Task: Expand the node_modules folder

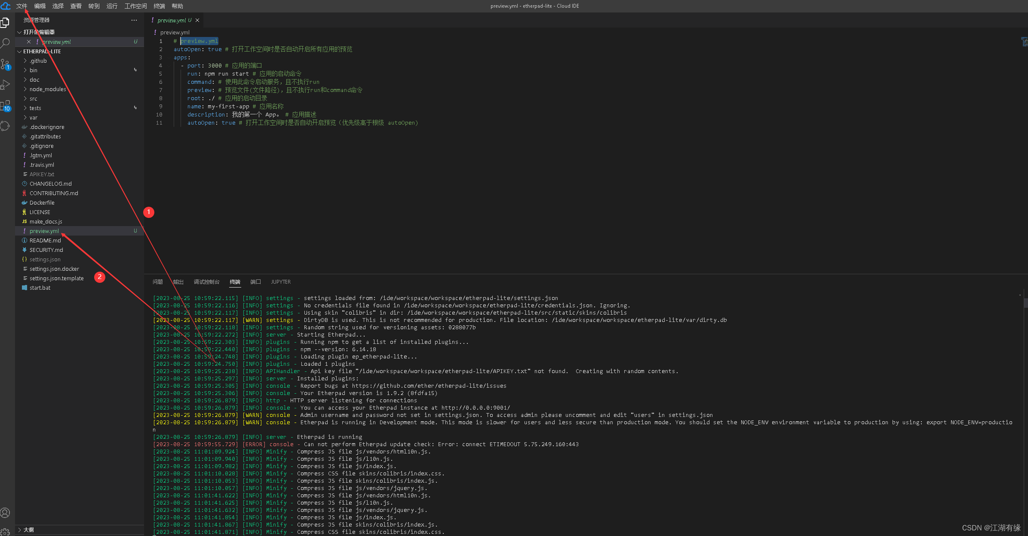Action: pyautogui.click(x=80, y=89)
